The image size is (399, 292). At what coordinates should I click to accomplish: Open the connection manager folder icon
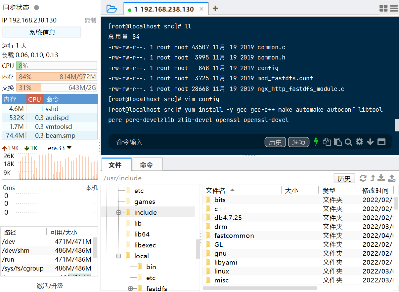(x=112, y=9)
